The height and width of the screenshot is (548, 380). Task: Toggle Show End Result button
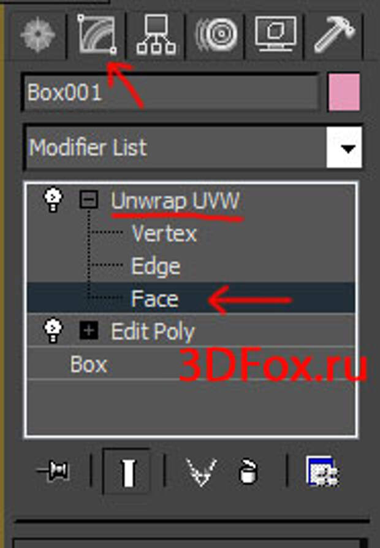click(127, 472)
